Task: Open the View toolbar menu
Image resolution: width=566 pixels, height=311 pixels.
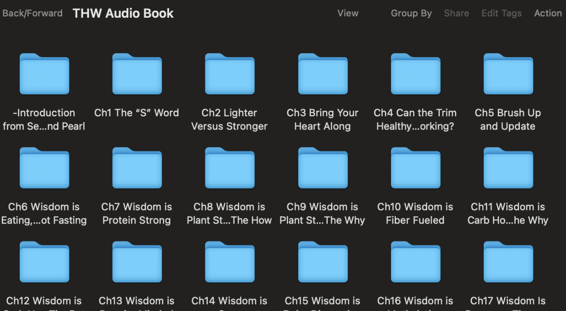Action: coord(348,13)
